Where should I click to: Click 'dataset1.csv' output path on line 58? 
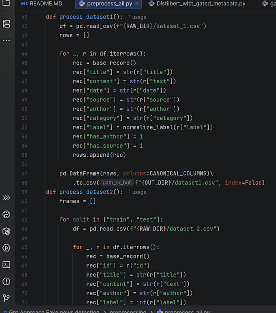coord(195,183)
